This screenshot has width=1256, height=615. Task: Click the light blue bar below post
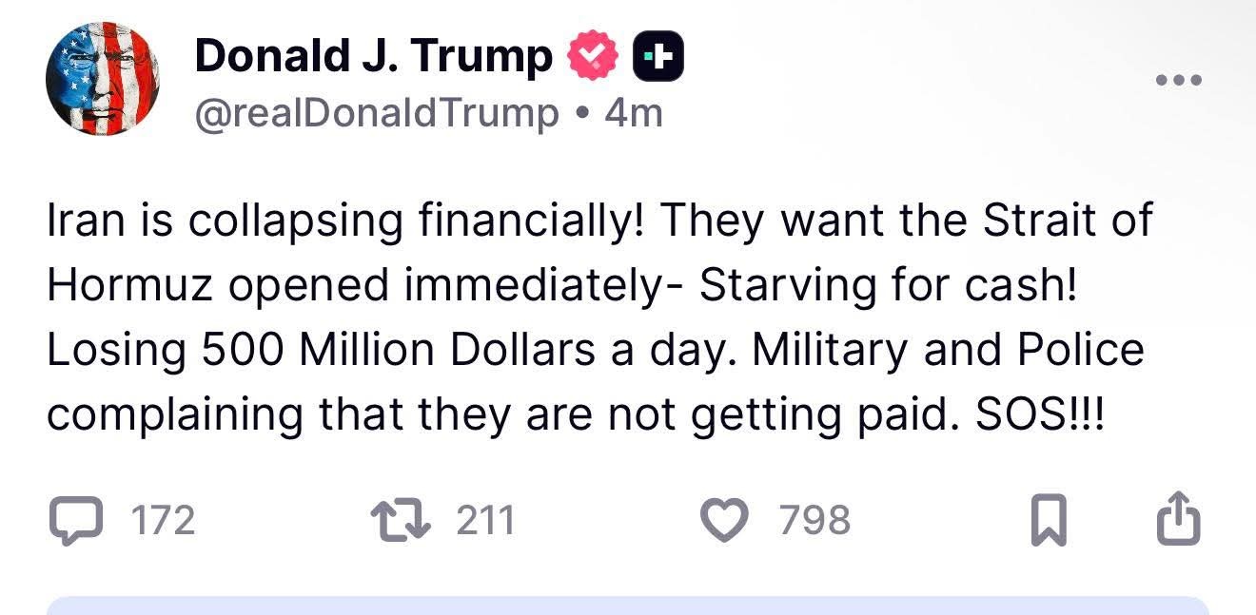pyautogui.click(x=628, y=605)
